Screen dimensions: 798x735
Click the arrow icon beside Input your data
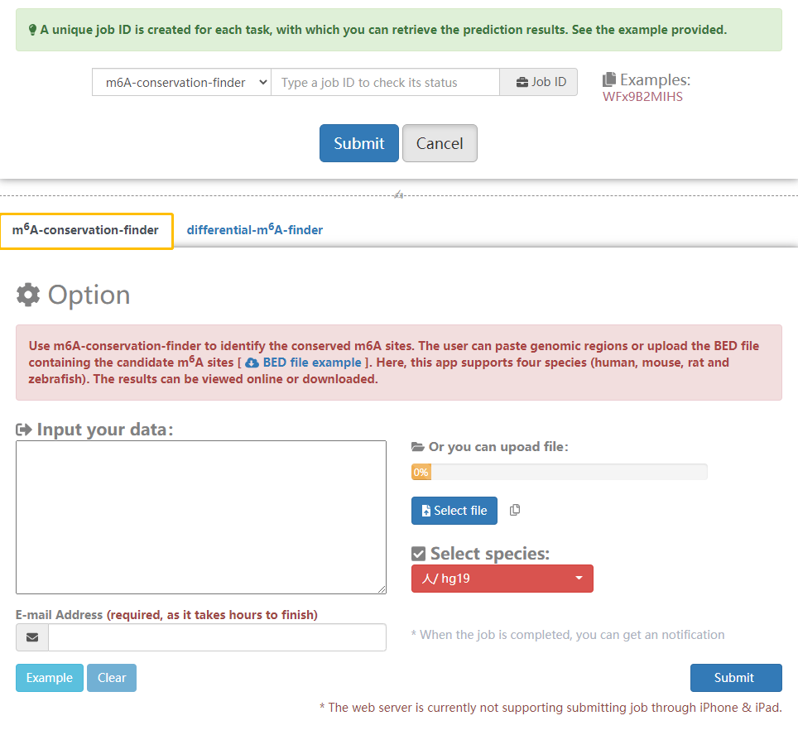23,430
